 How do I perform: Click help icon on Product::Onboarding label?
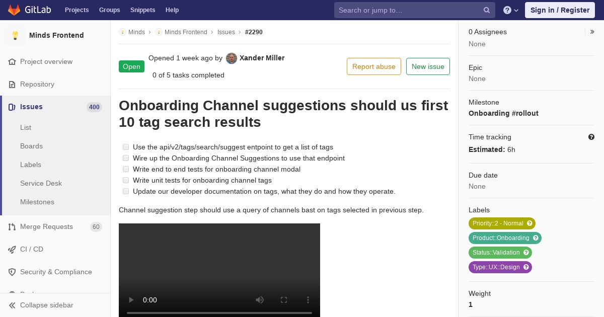tap(536, 238)
